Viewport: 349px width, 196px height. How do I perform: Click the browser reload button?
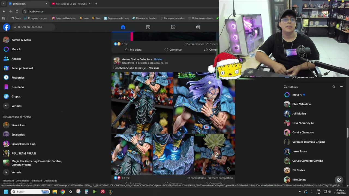[17, 11]
